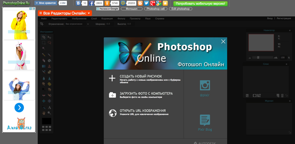Select the Spot Heal bandage tool

49,95
